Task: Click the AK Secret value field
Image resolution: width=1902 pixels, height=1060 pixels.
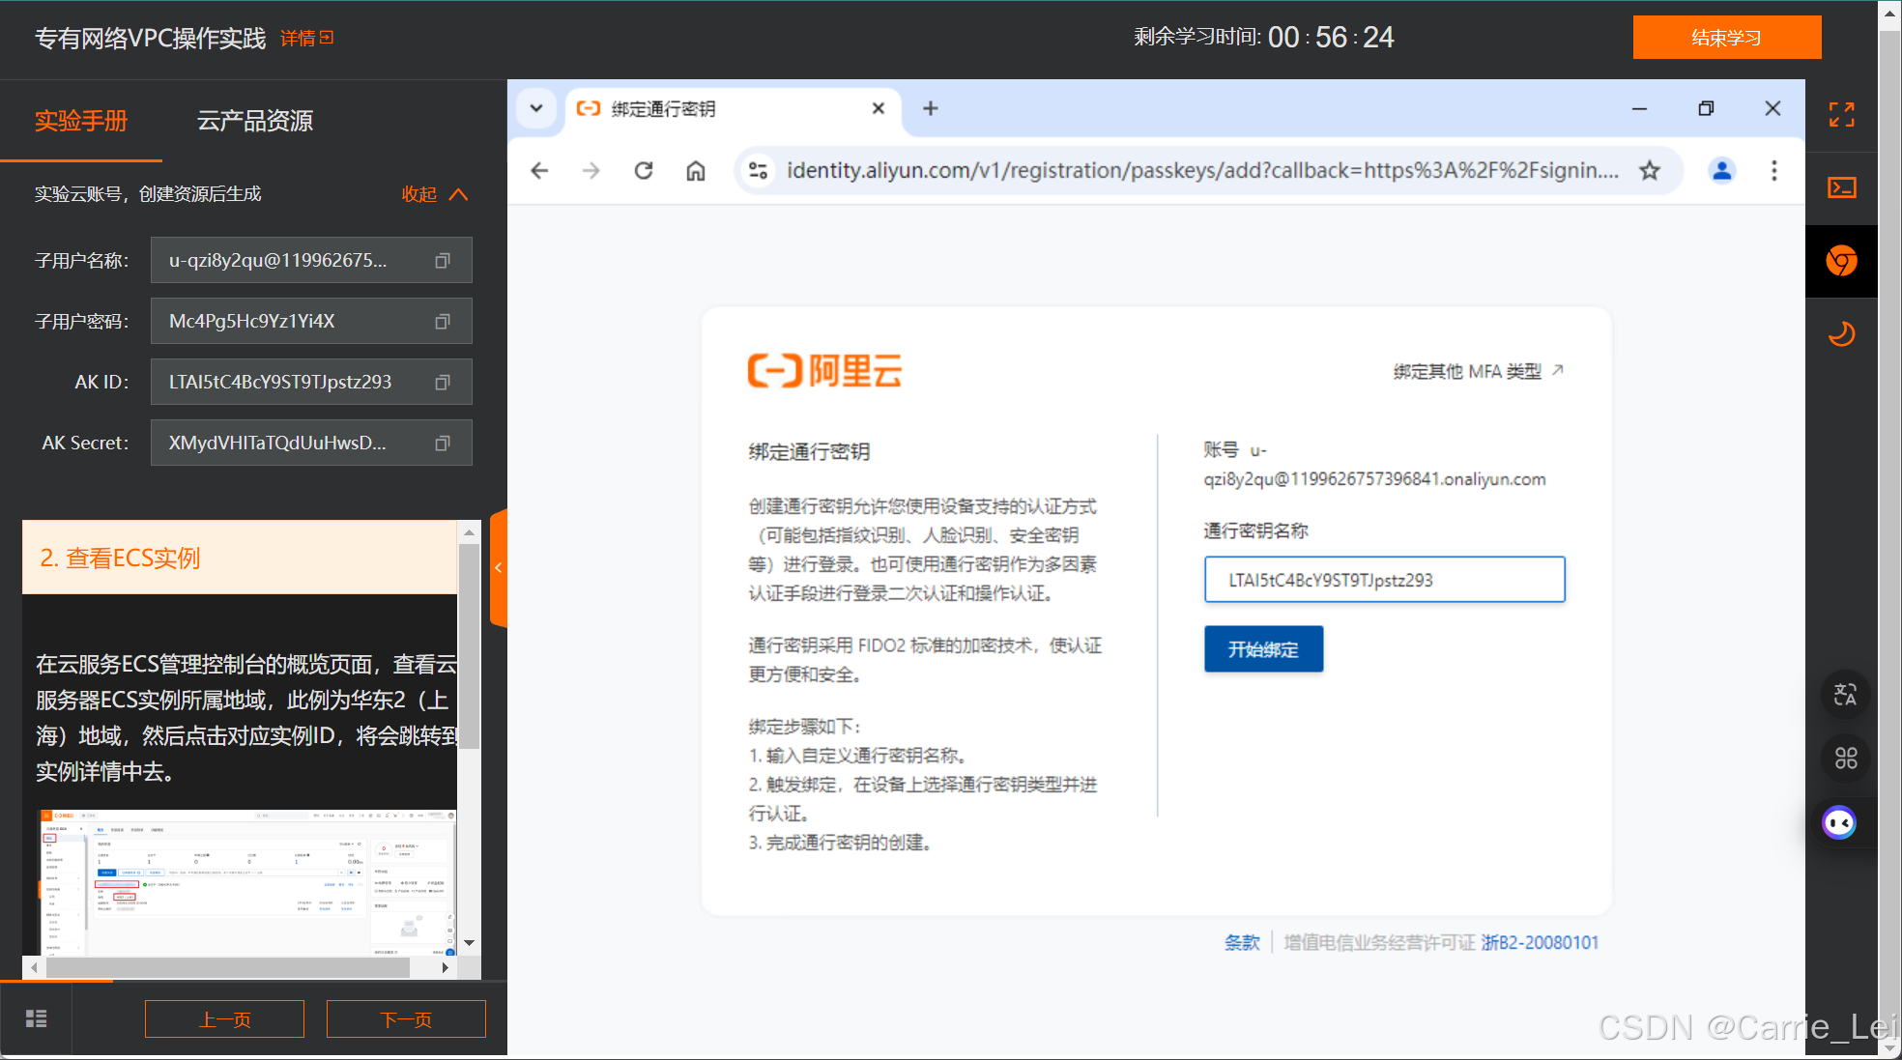Action: click(x=311, y=444)
